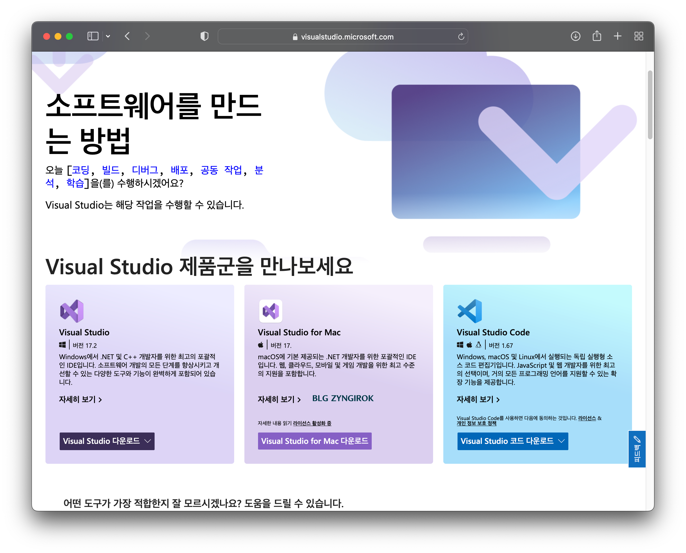Image resolution: width=686 pixels, height=553 pixels.
Task: Click the Visual Studio product logo icon
Action: click(x=72, y=311)
